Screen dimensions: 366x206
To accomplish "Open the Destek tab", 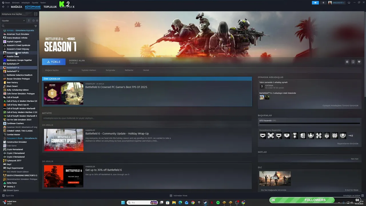I will (146, 70).
